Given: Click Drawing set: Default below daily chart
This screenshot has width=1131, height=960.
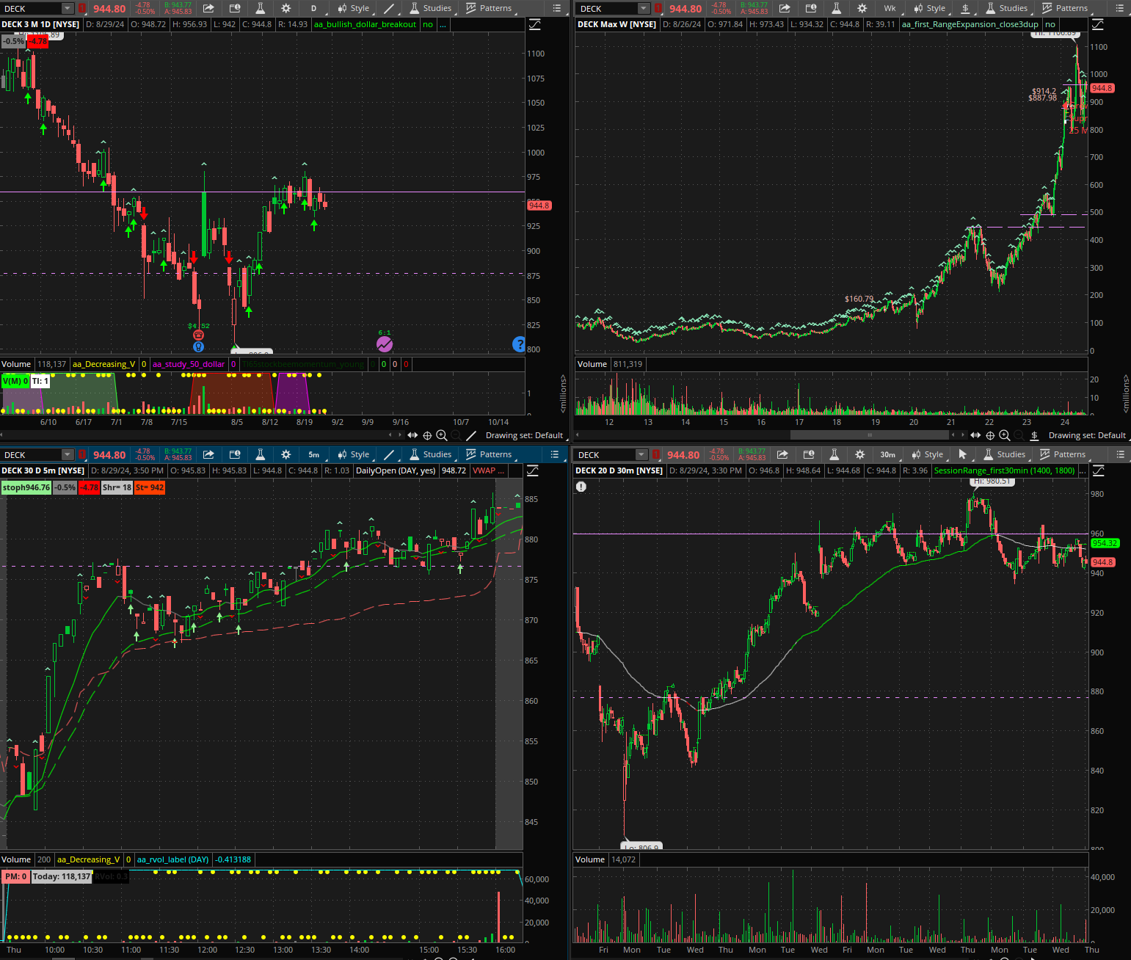Looking at the screenshot, I should [524, 435].
